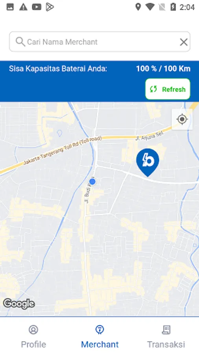The image size is (199, 355).
Task: Clear search with the X icon
Action: click(x=184, y=42)
